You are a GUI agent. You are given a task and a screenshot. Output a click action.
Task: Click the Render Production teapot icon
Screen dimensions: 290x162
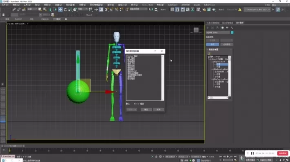[x=214, y=9]
